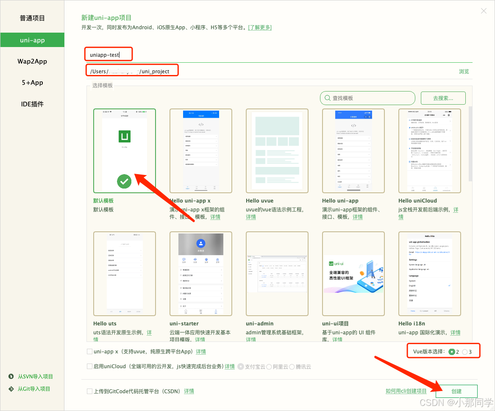The height and width of the screenshot is (411, 495).
Task: Select the uni-admin template thumbnail
Action: pos(277,274)
